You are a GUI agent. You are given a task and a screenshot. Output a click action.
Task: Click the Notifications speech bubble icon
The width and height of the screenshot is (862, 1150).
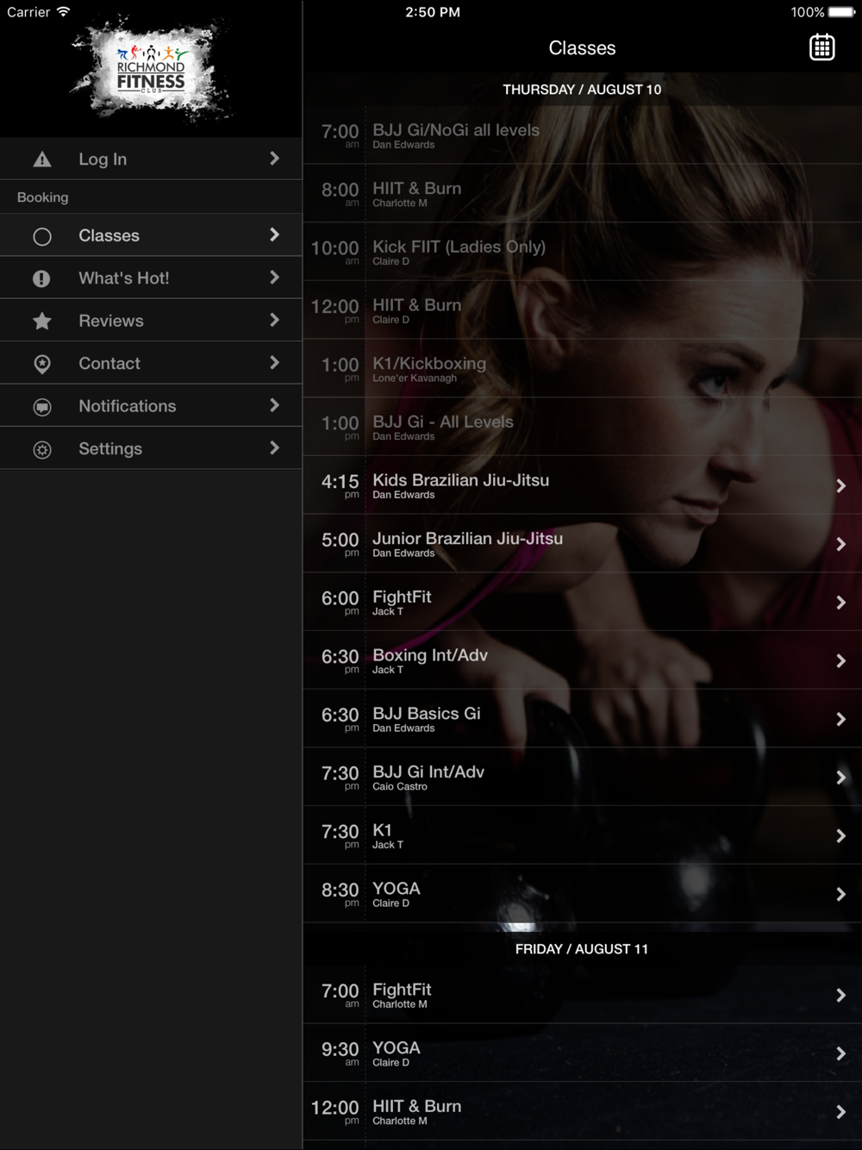(x=42, y=407)
